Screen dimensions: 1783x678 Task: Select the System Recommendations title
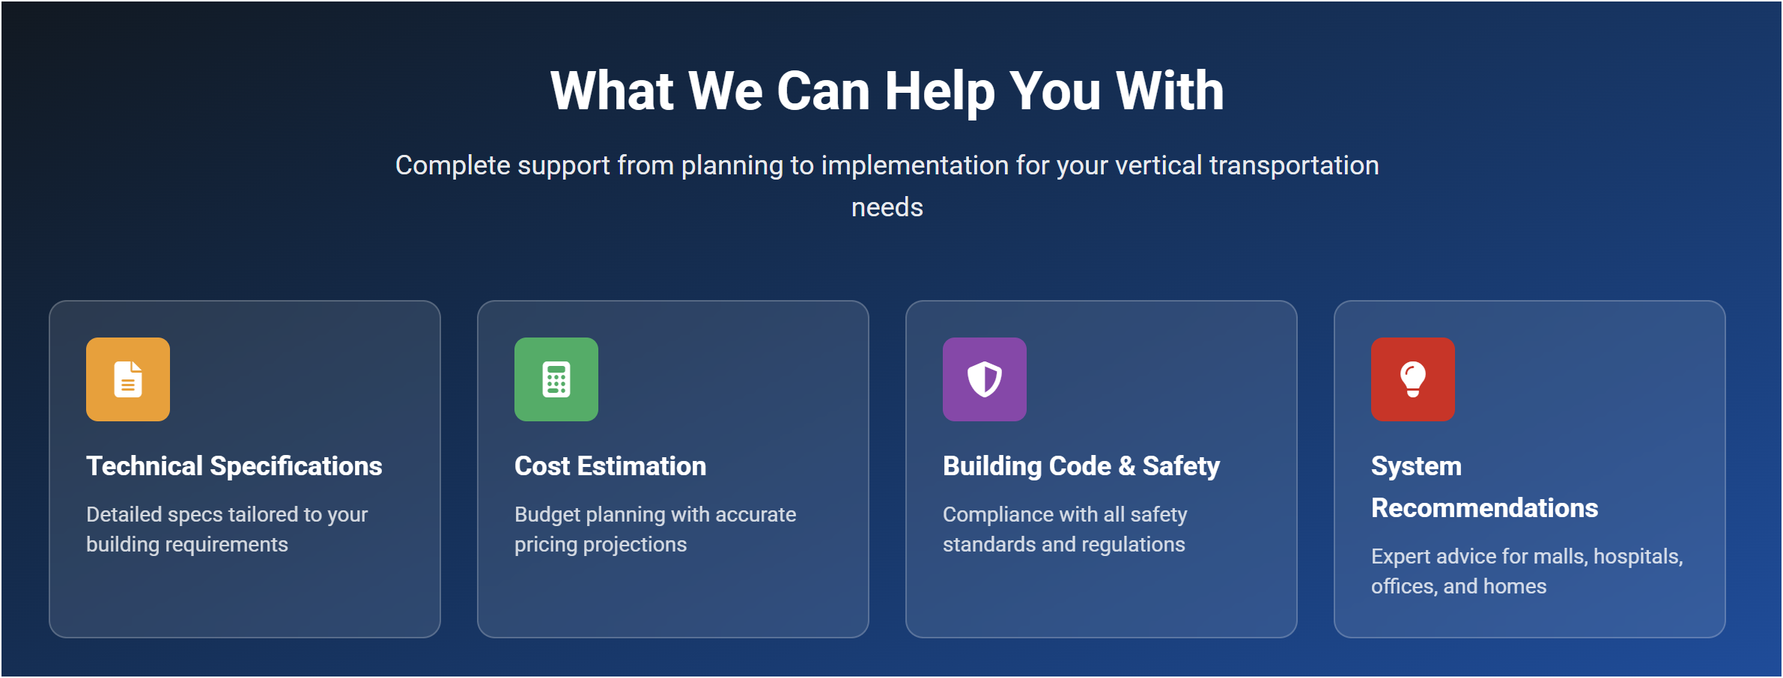(x=1484, y=487)
